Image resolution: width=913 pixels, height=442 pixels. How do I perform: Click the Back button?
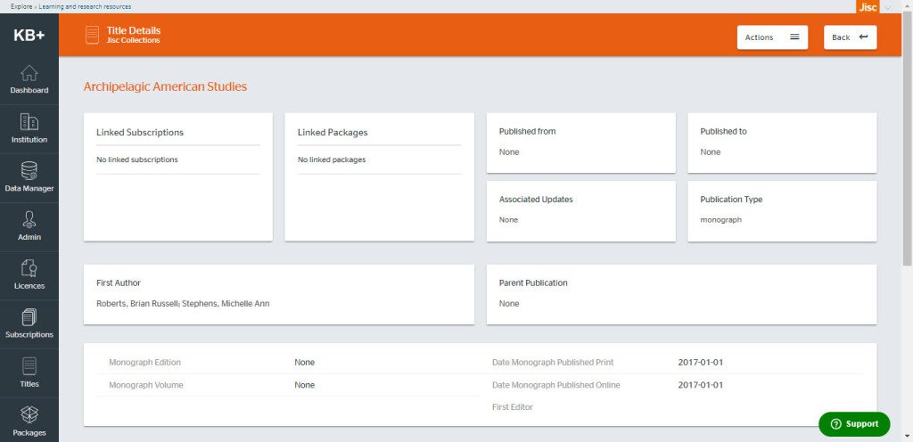click(850, 37)
